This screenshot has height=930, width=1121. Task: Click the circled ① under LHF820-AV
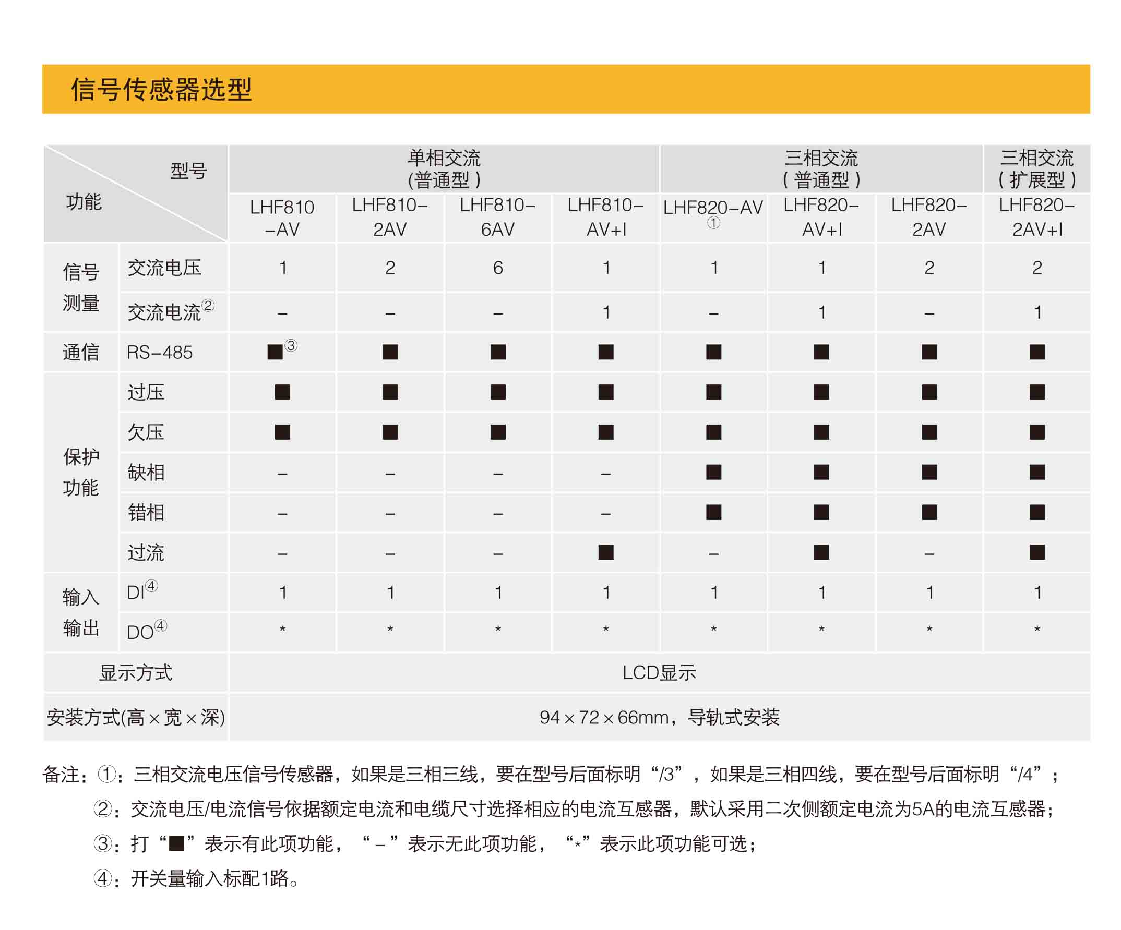click(714, 223)
